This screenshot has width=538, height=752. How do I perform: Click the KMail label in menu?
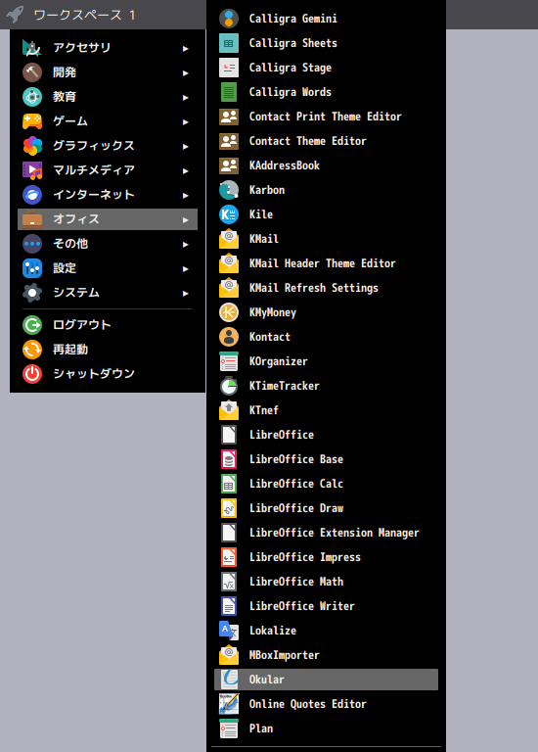[264, 239]
